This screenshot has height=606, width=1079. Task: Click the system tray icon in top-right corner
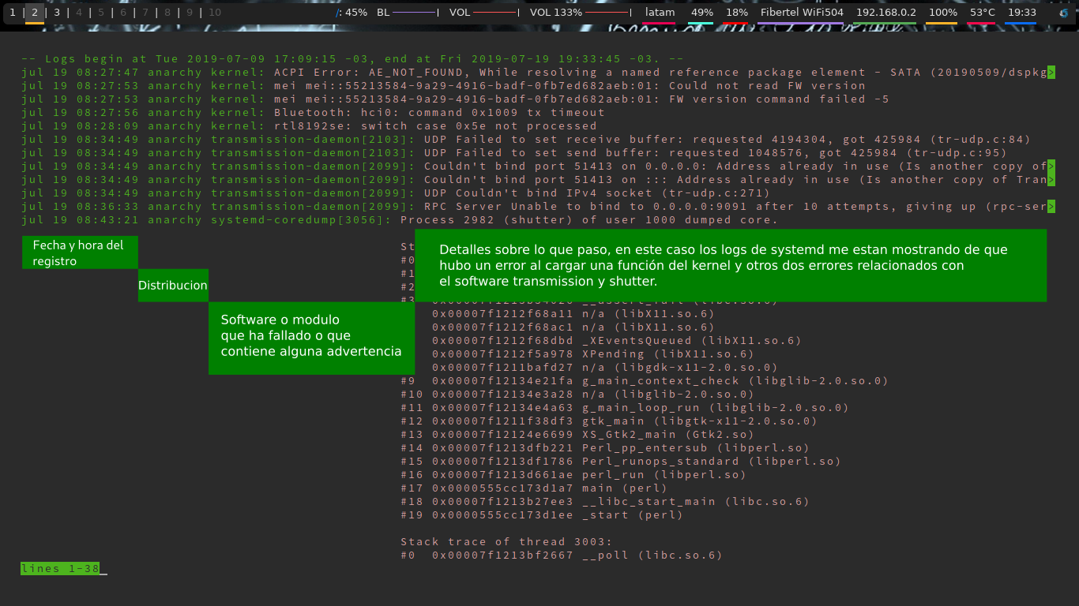point(1063,13)
